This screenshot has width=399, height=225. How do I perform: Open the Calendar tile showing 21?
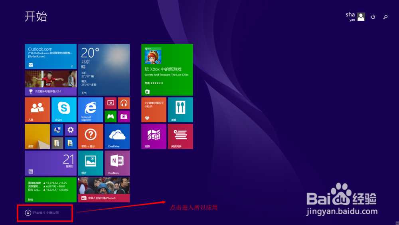pos(51,163)
